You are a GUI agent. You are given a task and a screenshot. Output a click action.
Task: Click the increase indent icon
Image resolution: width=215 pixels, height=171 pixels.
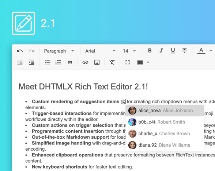click(31, 62)
